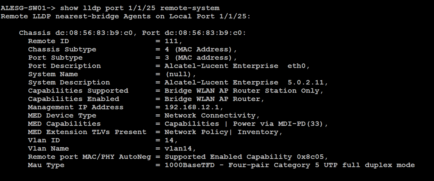Screen dimensions: 434x181
Task: Click the ALESG-SW01 command prompt
Action: pos(28,8)
